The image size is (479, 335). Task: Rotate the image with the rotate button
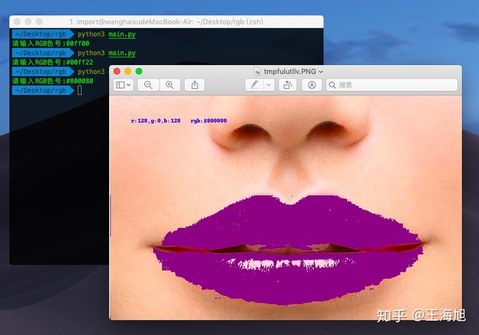(287, 85)
